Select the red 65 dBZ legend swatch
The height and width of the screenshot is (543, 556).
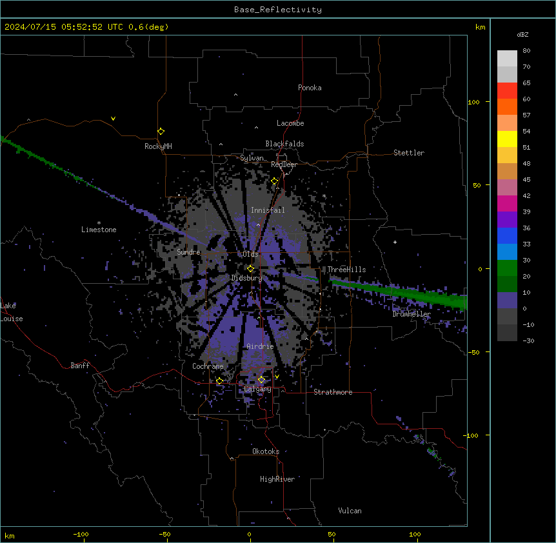click(507, 90)
